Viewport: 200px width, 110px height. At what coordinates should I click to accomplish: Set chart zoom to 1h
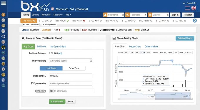[126, 53]
